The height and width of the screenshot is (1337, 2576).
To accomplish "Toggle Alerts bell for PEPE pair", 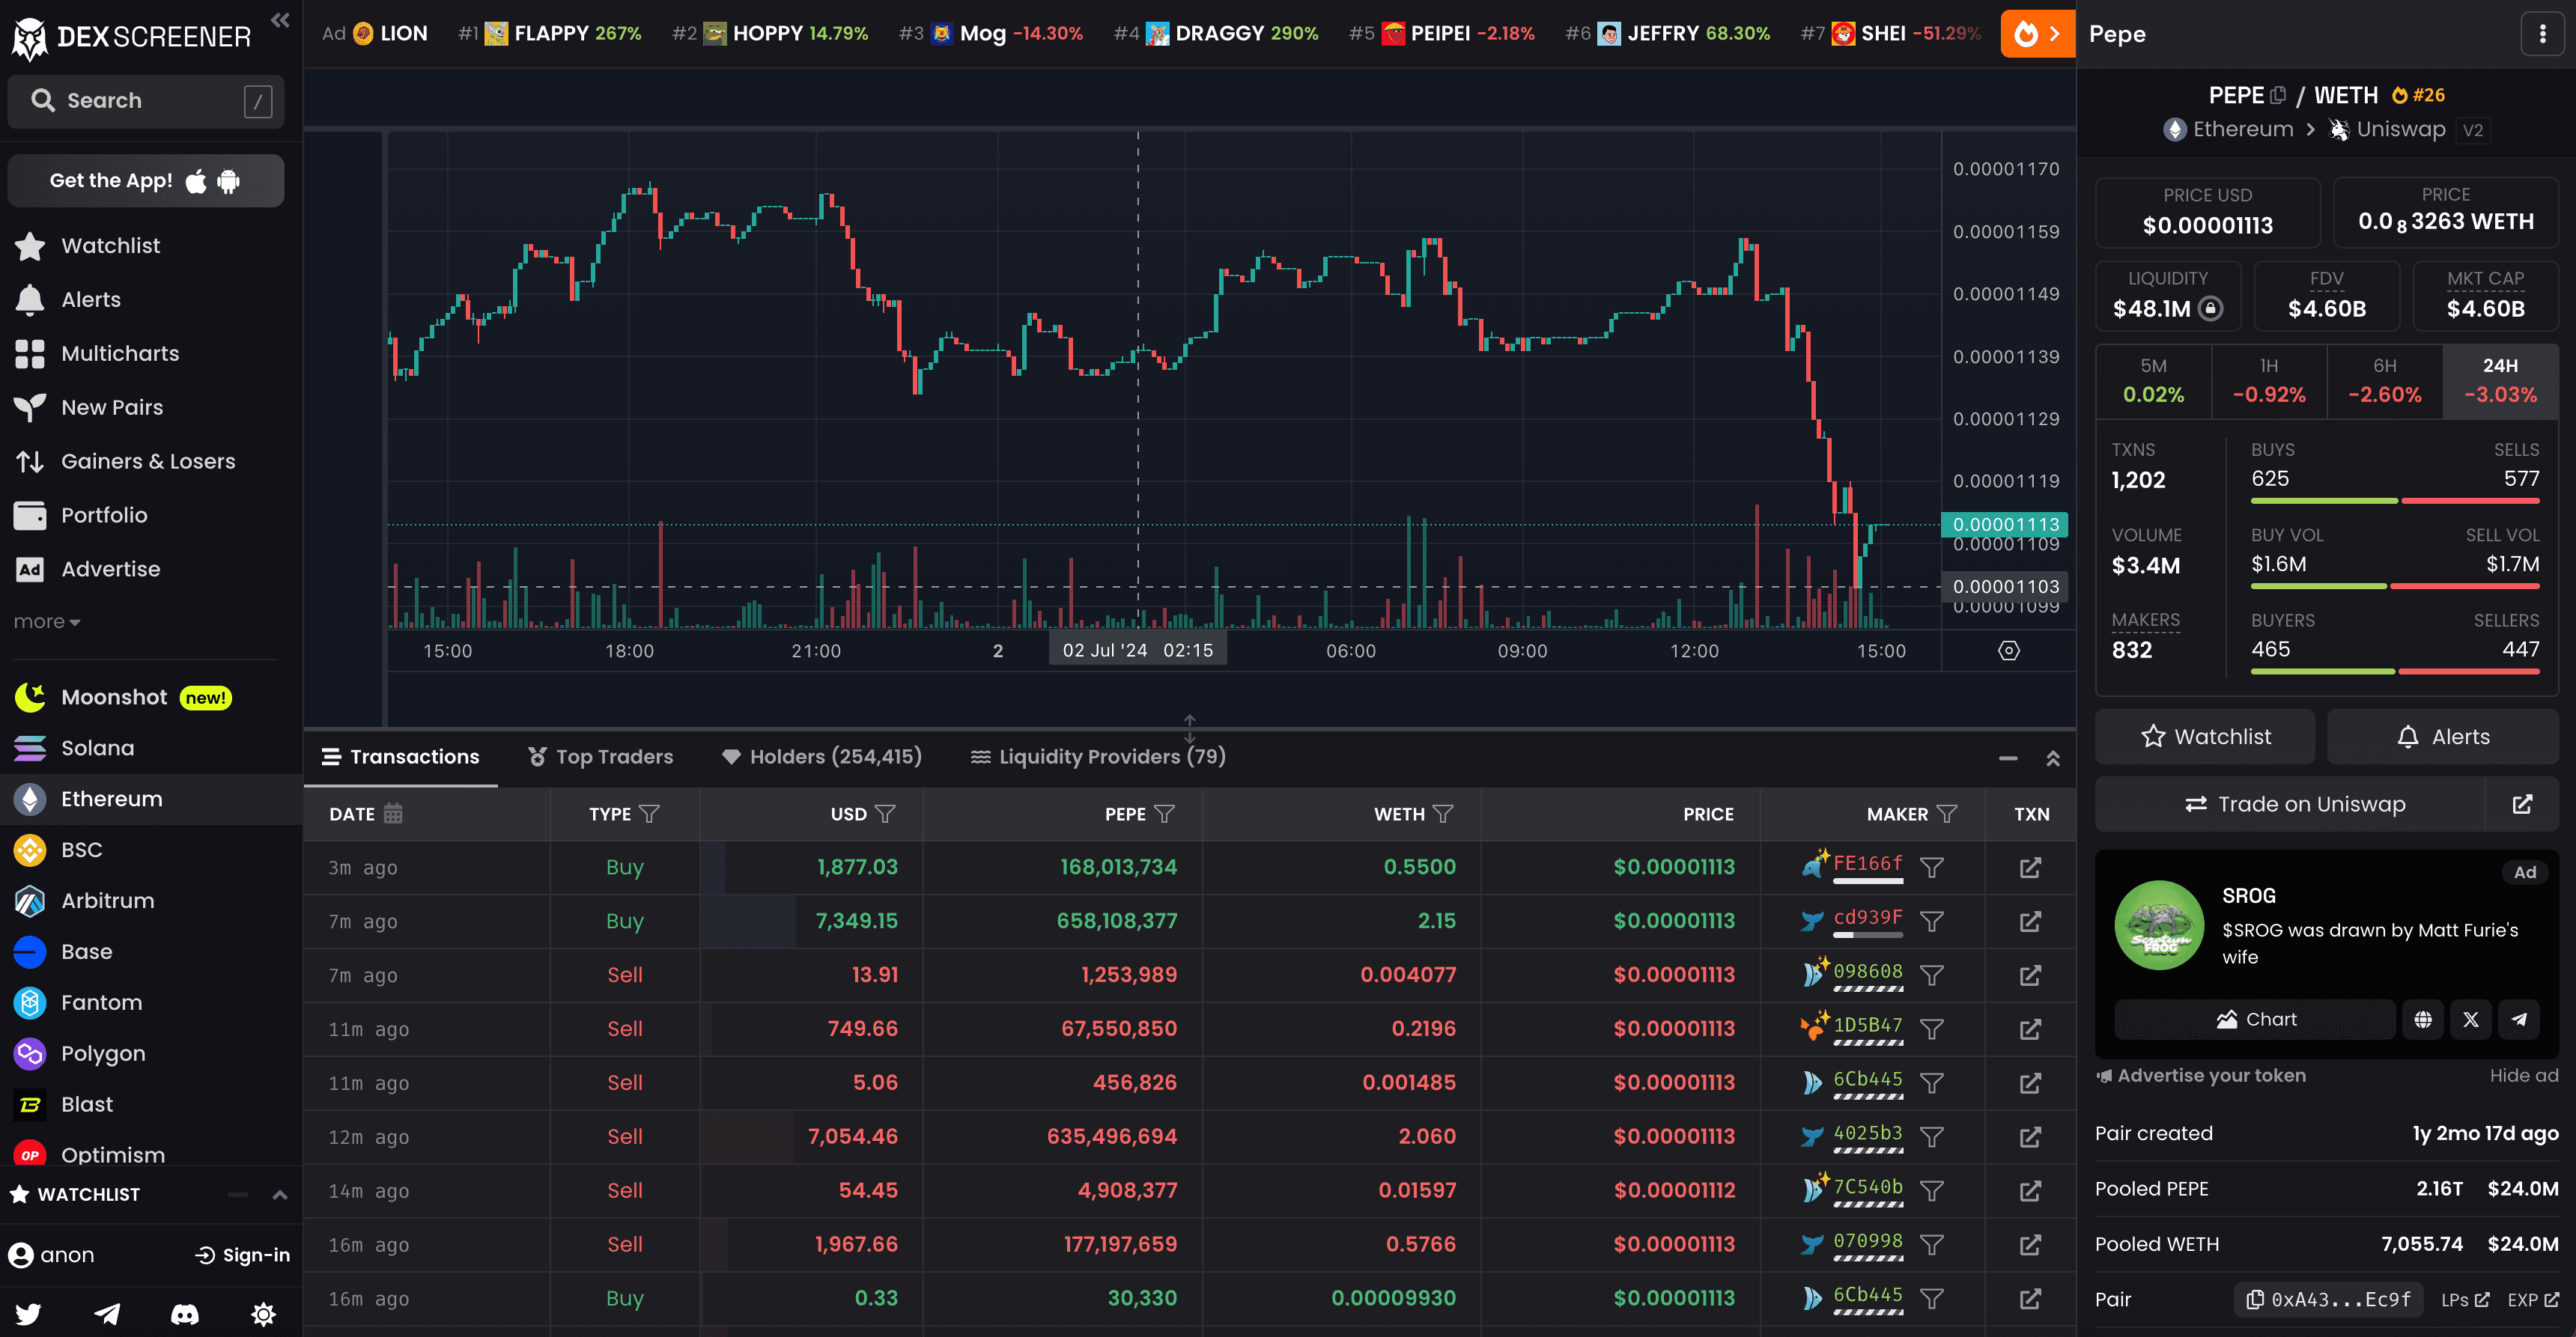I will 2442,737.
